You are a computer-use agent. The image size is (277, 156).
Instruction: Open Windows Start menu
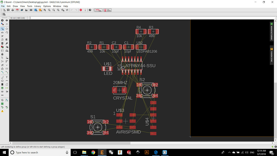click(4, 152)
